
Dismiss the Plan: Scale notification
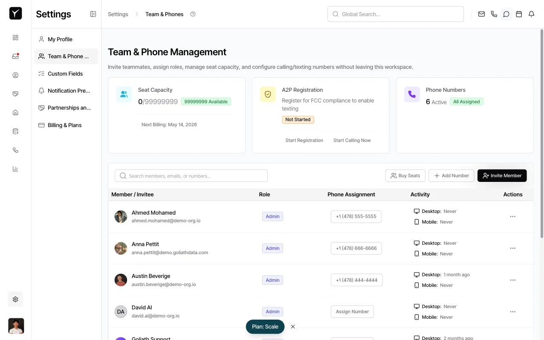[x=293, y=326]
